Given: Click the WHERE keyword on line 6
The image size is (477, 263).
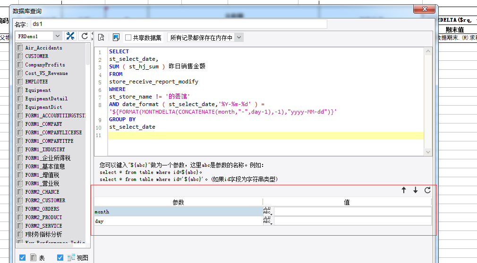Looking at the screenshot, I should (117, 89).
